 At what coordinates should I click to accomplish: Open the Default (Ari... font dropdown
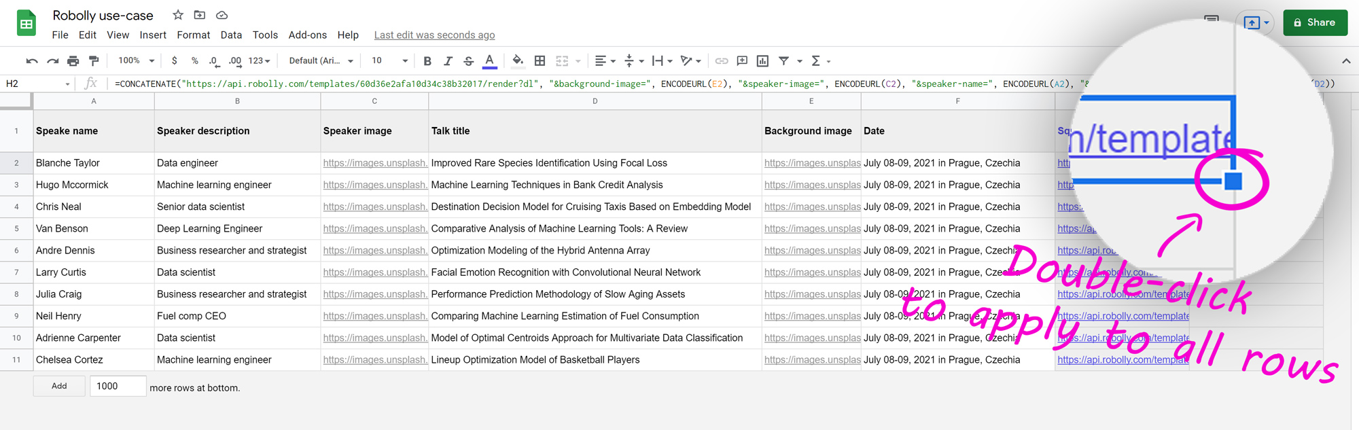tap(321, 61)
